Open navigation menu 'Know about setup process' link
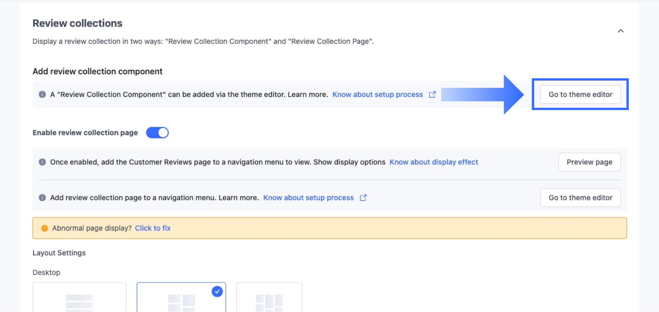The height and width of the screenshot is (312, 659). pos(308,198)
